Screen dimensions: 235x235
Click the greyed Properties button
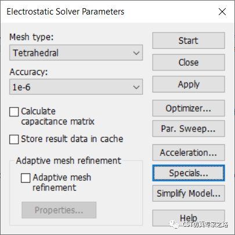pos(59,210)
